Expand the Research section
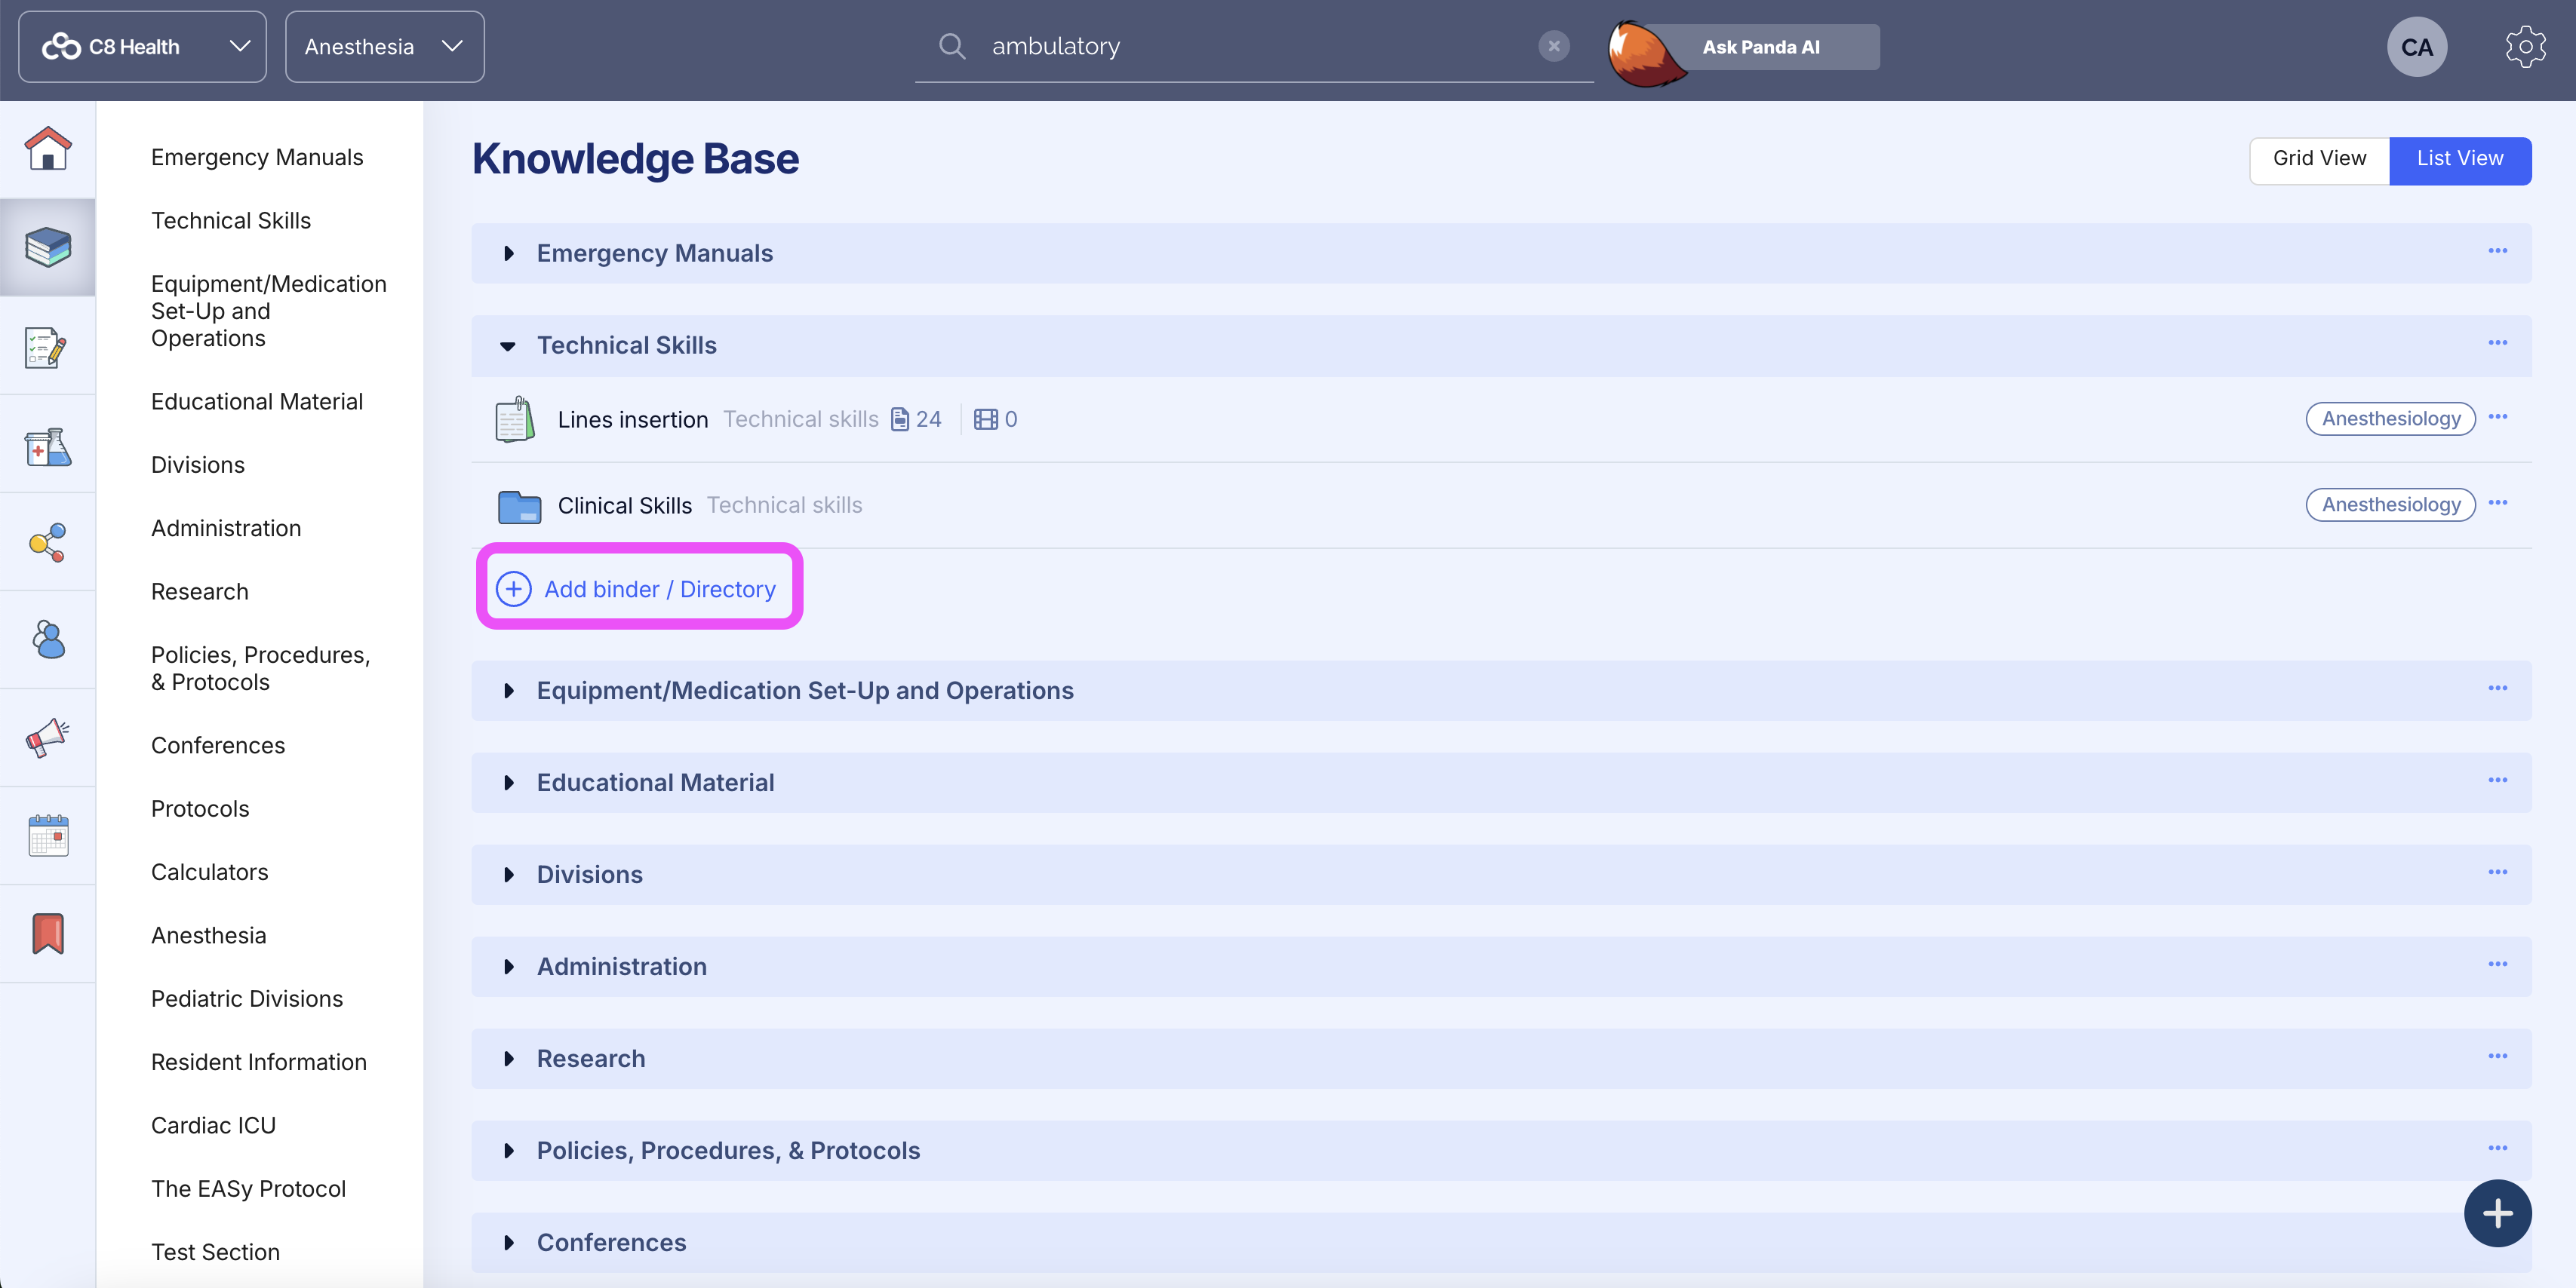Image resolution: width=2576 pixels, height=1288 pixels. tap(508, 1060)
